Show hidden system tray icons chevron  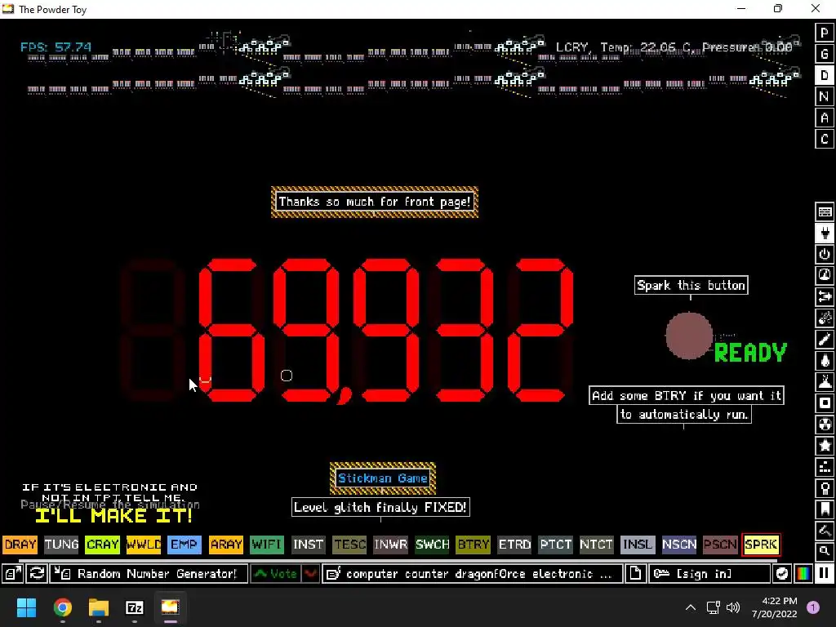(x=691, y=607)
